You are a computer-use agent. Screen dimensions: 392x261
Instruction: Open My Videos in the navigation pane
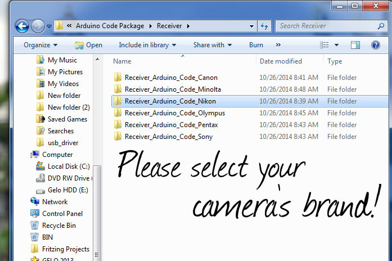[63, 84]
